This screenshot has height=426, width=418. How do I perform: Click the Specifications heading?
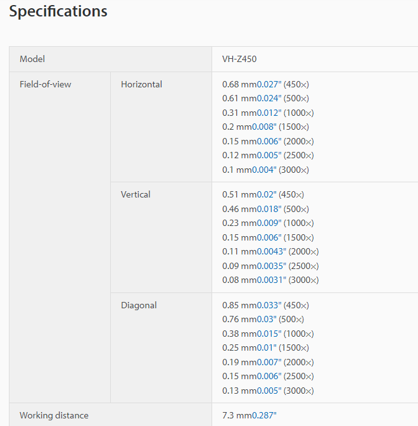(58, 11)
